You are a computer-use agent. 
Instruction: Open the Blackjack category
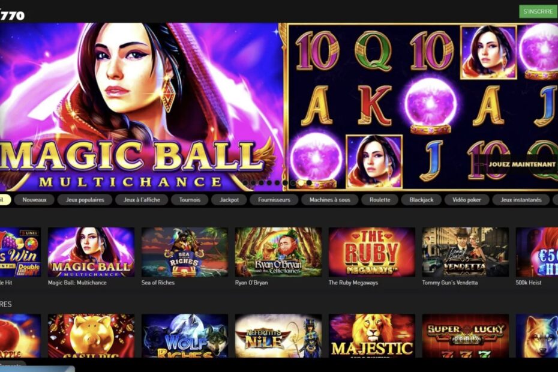pos(421,200)
